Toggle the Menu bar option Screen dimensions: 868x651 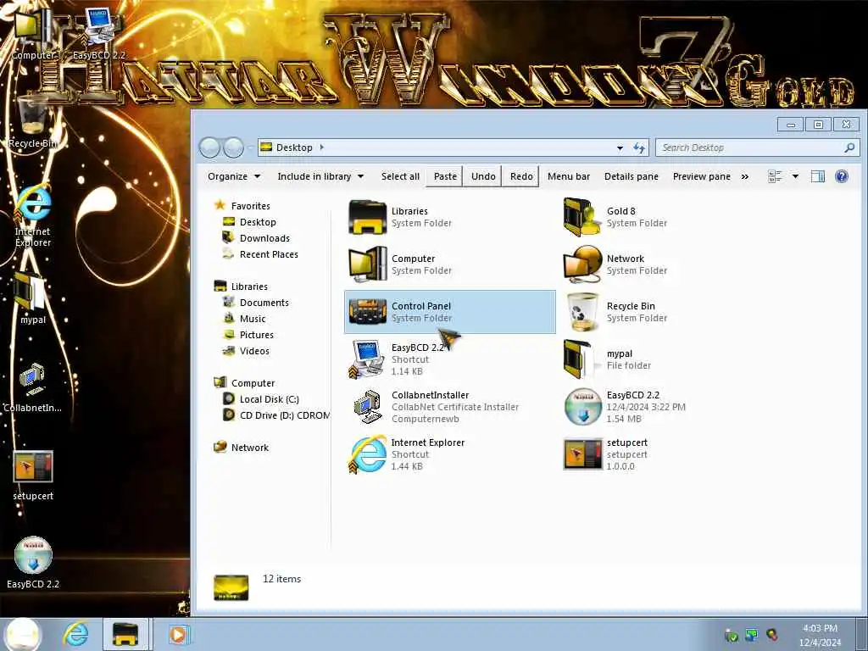[569, 176]
